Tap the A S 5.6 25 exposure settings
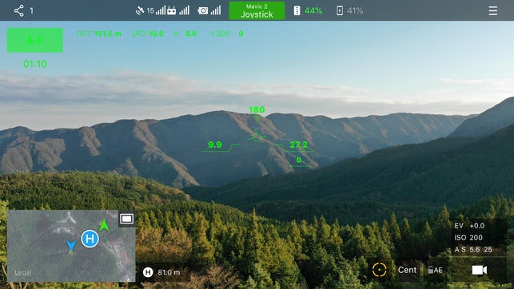The width and height of the screenshot is (514, 289). [473, 249]
